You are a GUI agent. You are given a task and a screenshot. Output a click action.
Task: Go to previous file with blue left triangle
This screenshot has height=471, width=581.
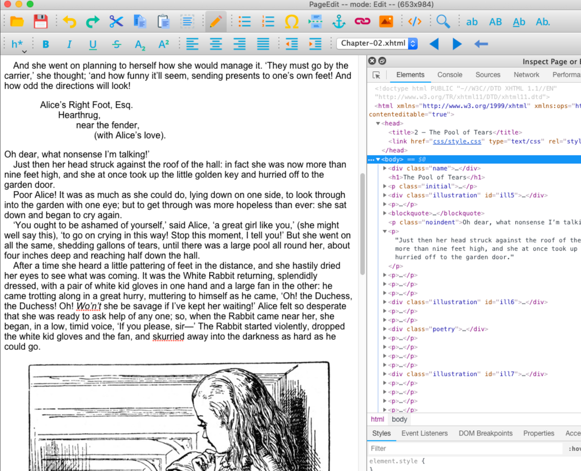(x=434, y=44)
